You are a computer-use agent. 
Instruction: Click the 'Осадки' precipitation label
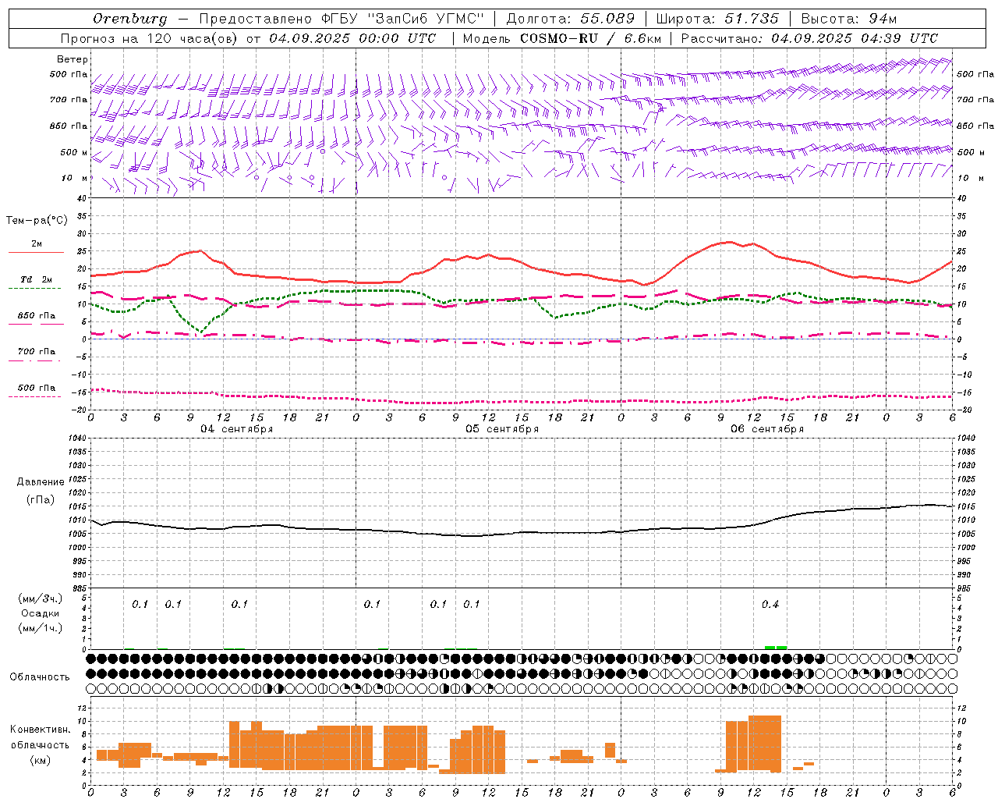[41, 613]
